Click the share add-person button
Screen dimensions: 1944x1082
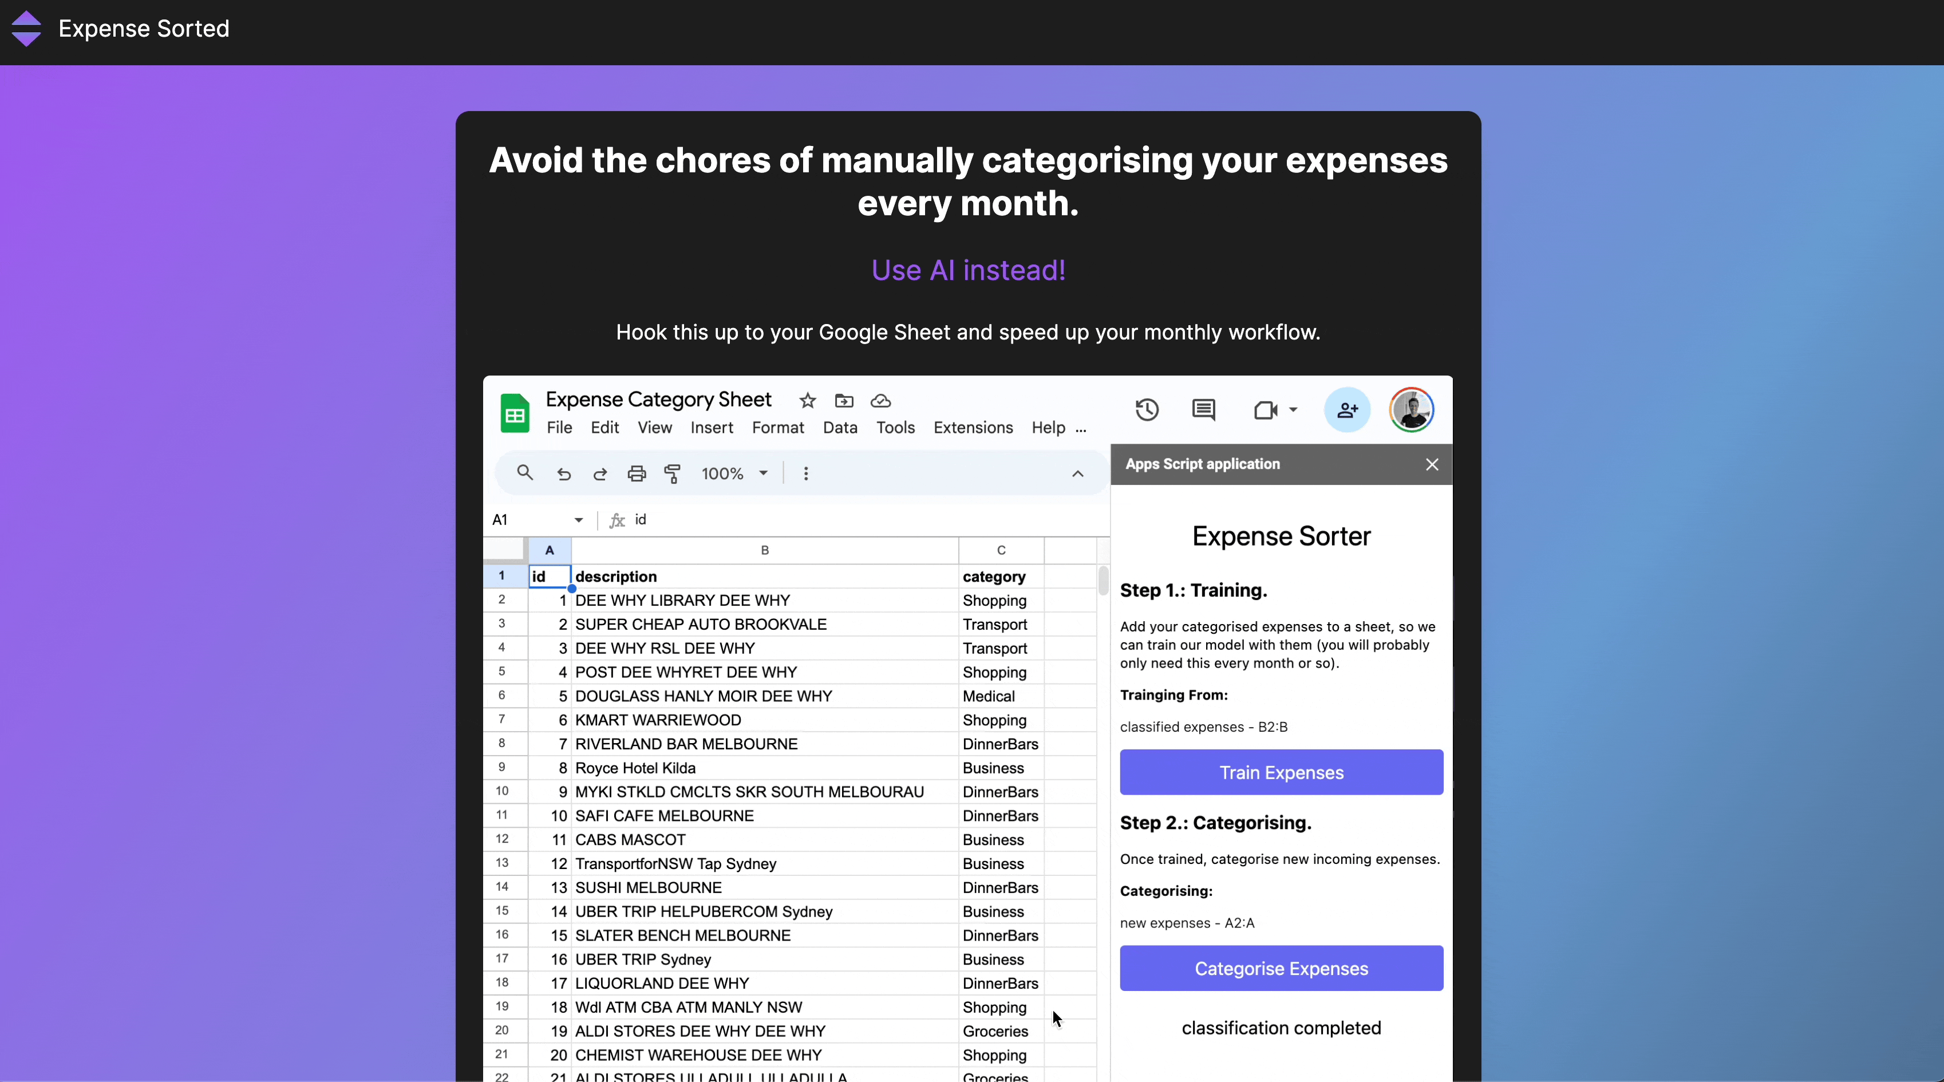1347,410
